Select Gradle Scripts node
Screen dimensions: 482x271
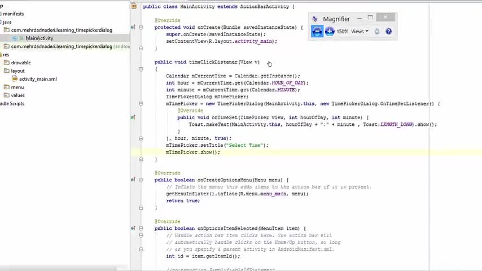(x=12, y=104)
